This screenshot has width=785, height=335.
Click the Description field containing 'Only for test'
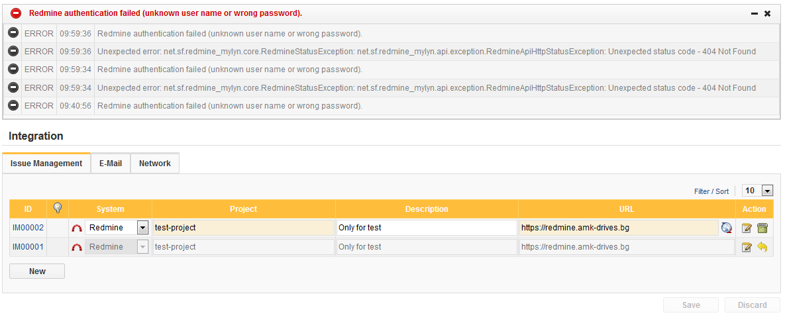click(x=426, y=228)
